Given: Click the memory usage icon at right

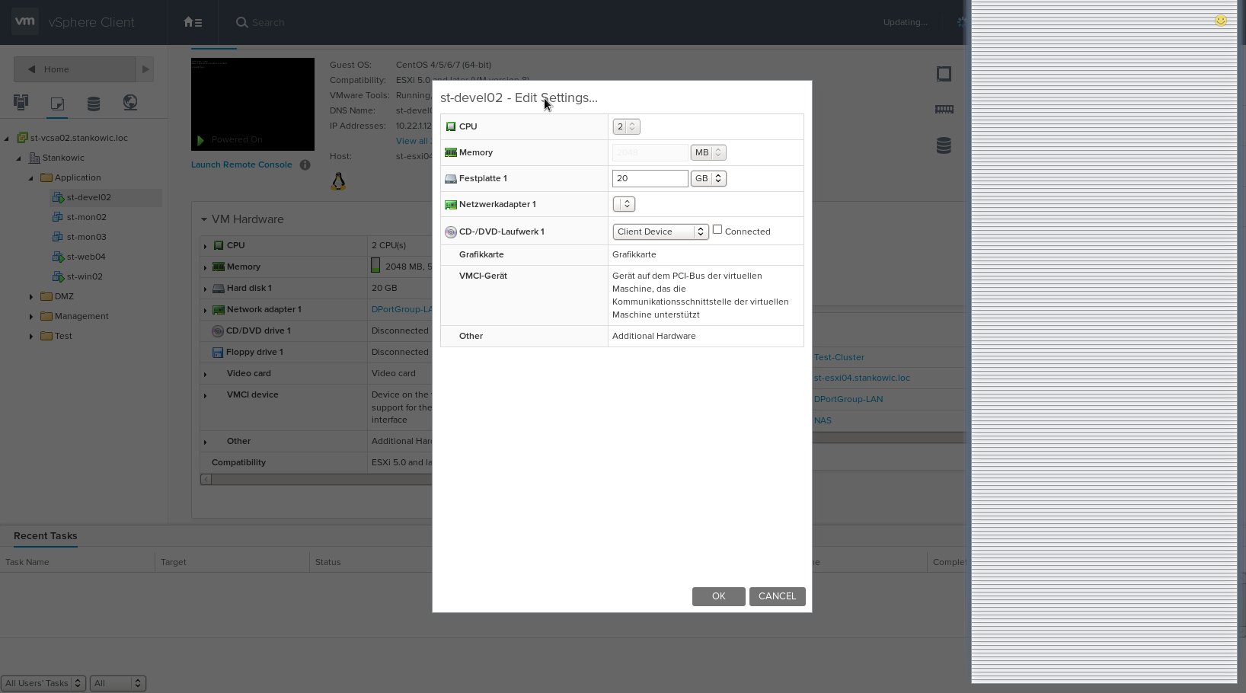Looking at the screenshot, I should tap(944, 109).
